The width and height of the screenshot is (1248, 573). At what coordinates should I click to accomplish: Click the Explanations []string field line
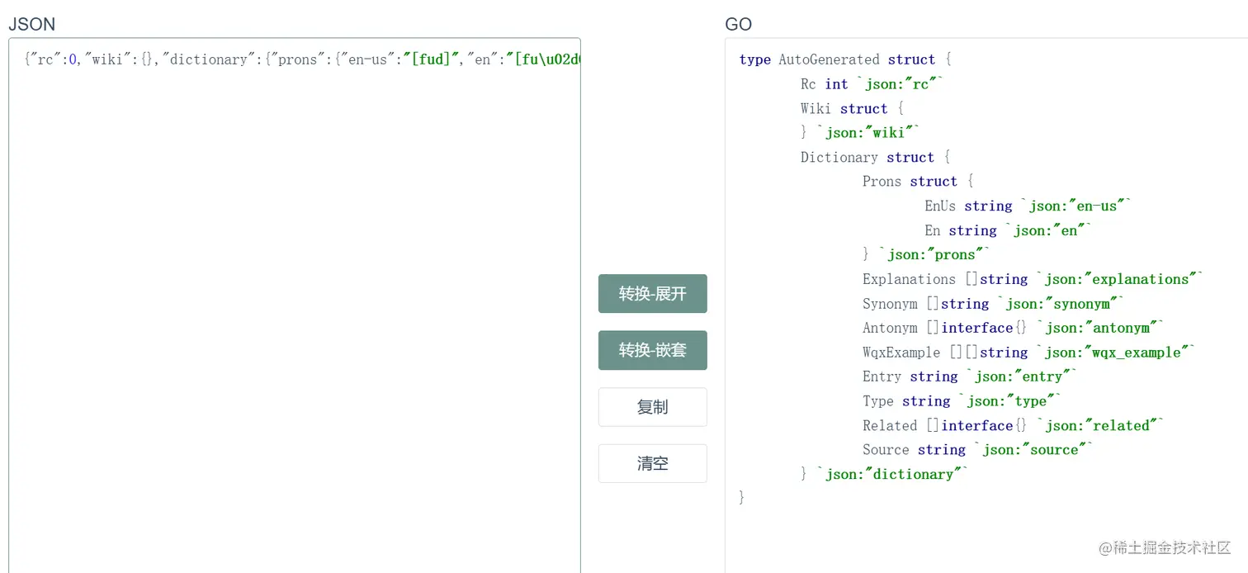click(x=1032, y=279)
